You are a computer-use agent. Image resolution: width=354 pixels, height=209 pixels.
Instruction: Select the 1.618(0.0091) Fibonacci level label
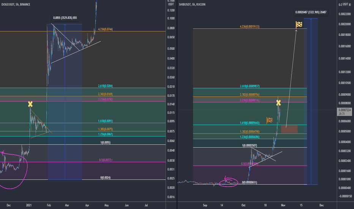[106, 121]
